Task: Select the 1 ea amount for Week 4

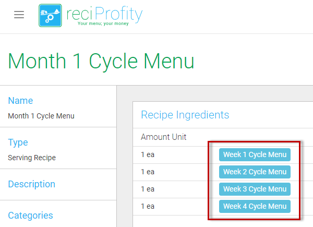Action: tap(148, 206)
